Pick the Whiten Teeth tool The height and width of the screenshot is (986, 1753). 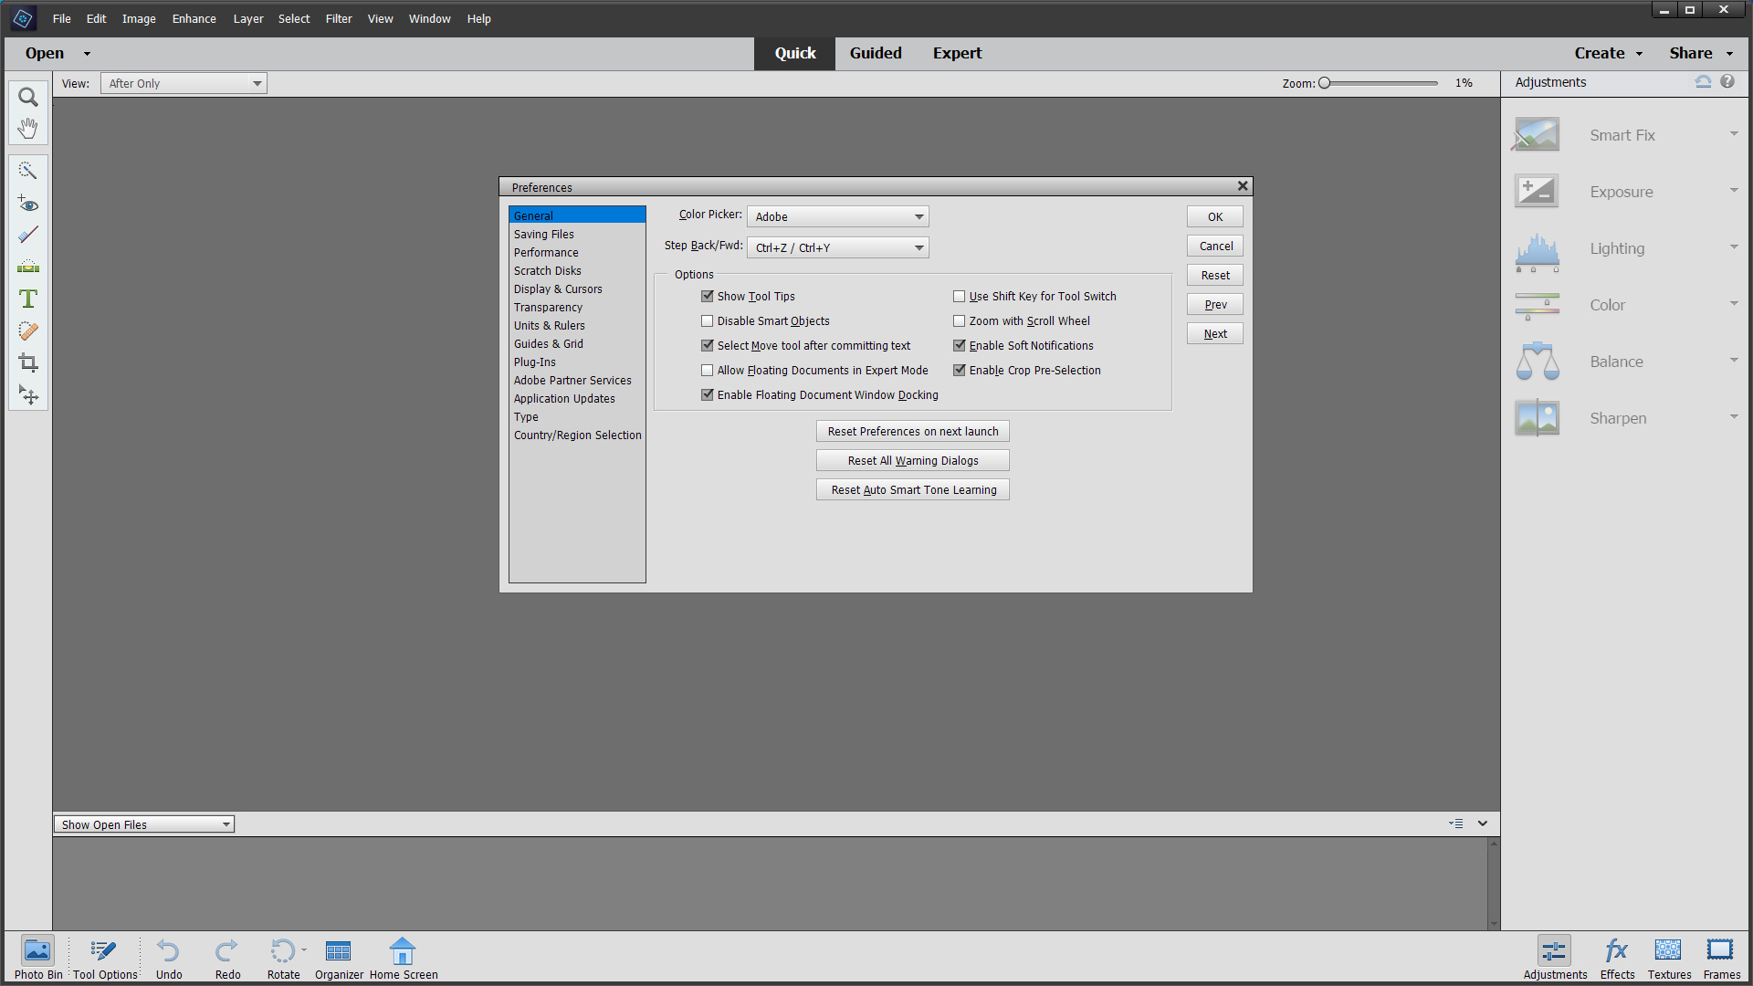coord(27,266)
